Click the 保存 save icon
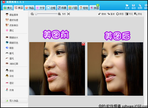148x108 pixels. pyautogui.click(x=133, y=7)
